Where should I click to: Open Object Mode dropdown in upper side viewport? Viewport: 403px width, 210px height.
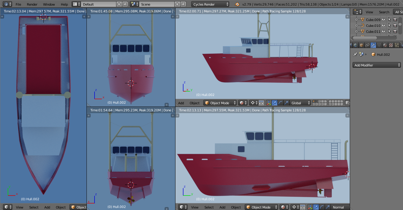[220, 103]
